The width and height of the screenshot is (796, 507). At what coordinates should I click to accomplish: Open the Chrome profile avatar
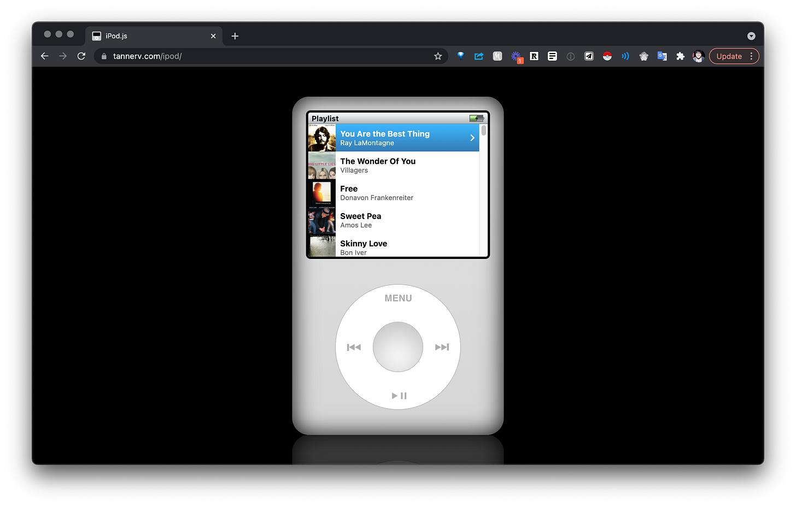coord(698,56)
